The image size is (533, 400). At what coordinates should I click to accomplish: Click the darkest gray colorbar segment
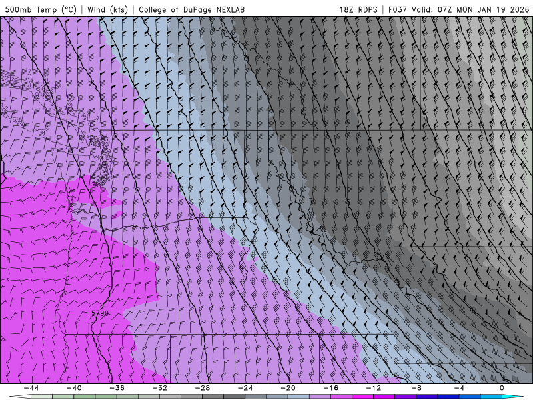point(235,397)
